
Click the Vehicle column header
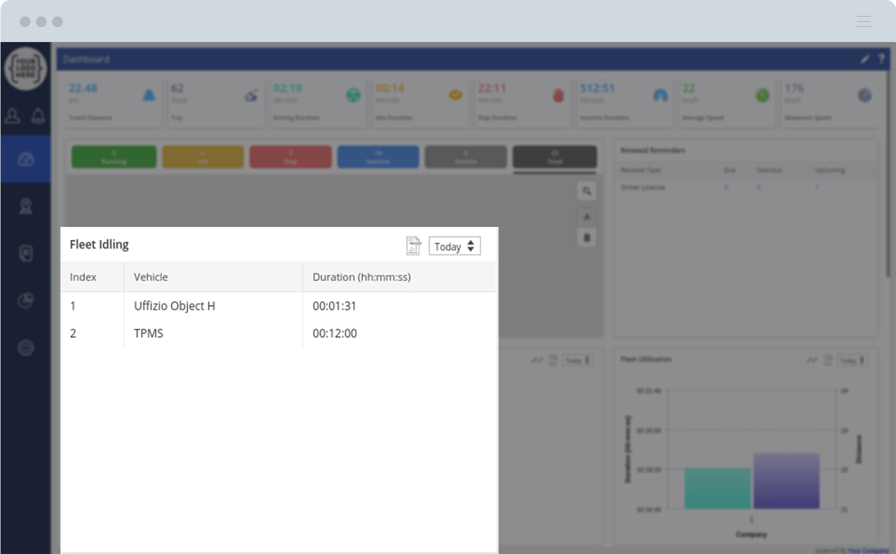151,277
